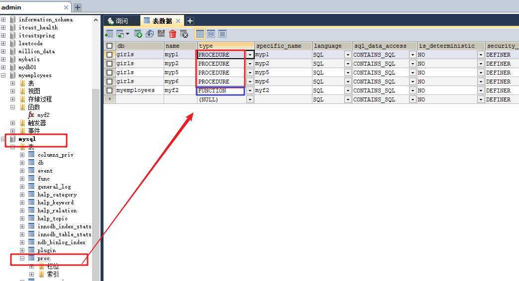
Task: Collapse the 函数 folder node
Action: (12, 107)
